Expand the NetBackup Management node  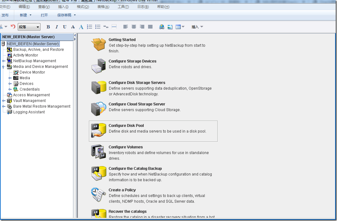pyautogui.click(x=3, y=61)
